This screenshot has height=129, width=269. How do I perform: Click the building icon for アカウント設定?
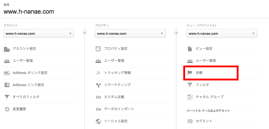[7, 49]
